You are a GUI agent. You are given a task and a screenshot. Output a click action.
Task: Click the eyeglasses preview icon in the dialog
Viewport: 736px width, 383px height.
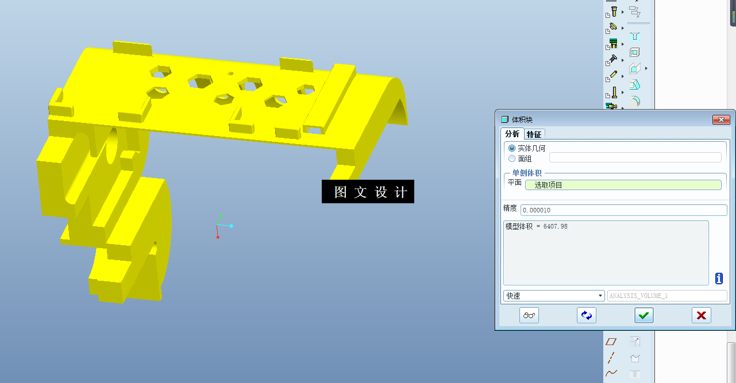(529, 315)
